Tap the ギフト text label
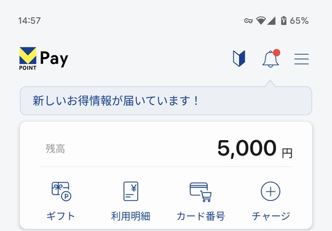Viewport: 332px width, 231px height. click(61, 216)
